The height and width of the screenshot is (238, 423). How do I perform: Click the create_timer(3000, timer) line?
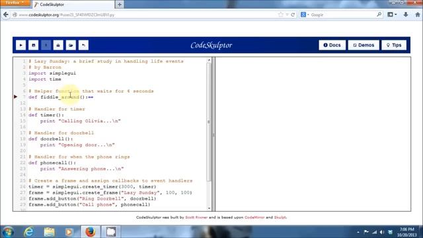pos(93,186)
